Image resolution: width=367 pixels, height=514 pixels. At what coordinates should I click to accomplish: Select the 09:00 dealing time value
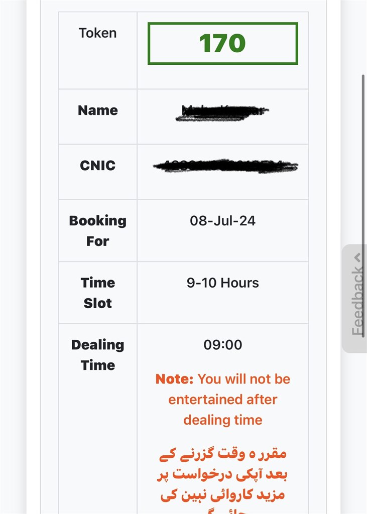222,345
